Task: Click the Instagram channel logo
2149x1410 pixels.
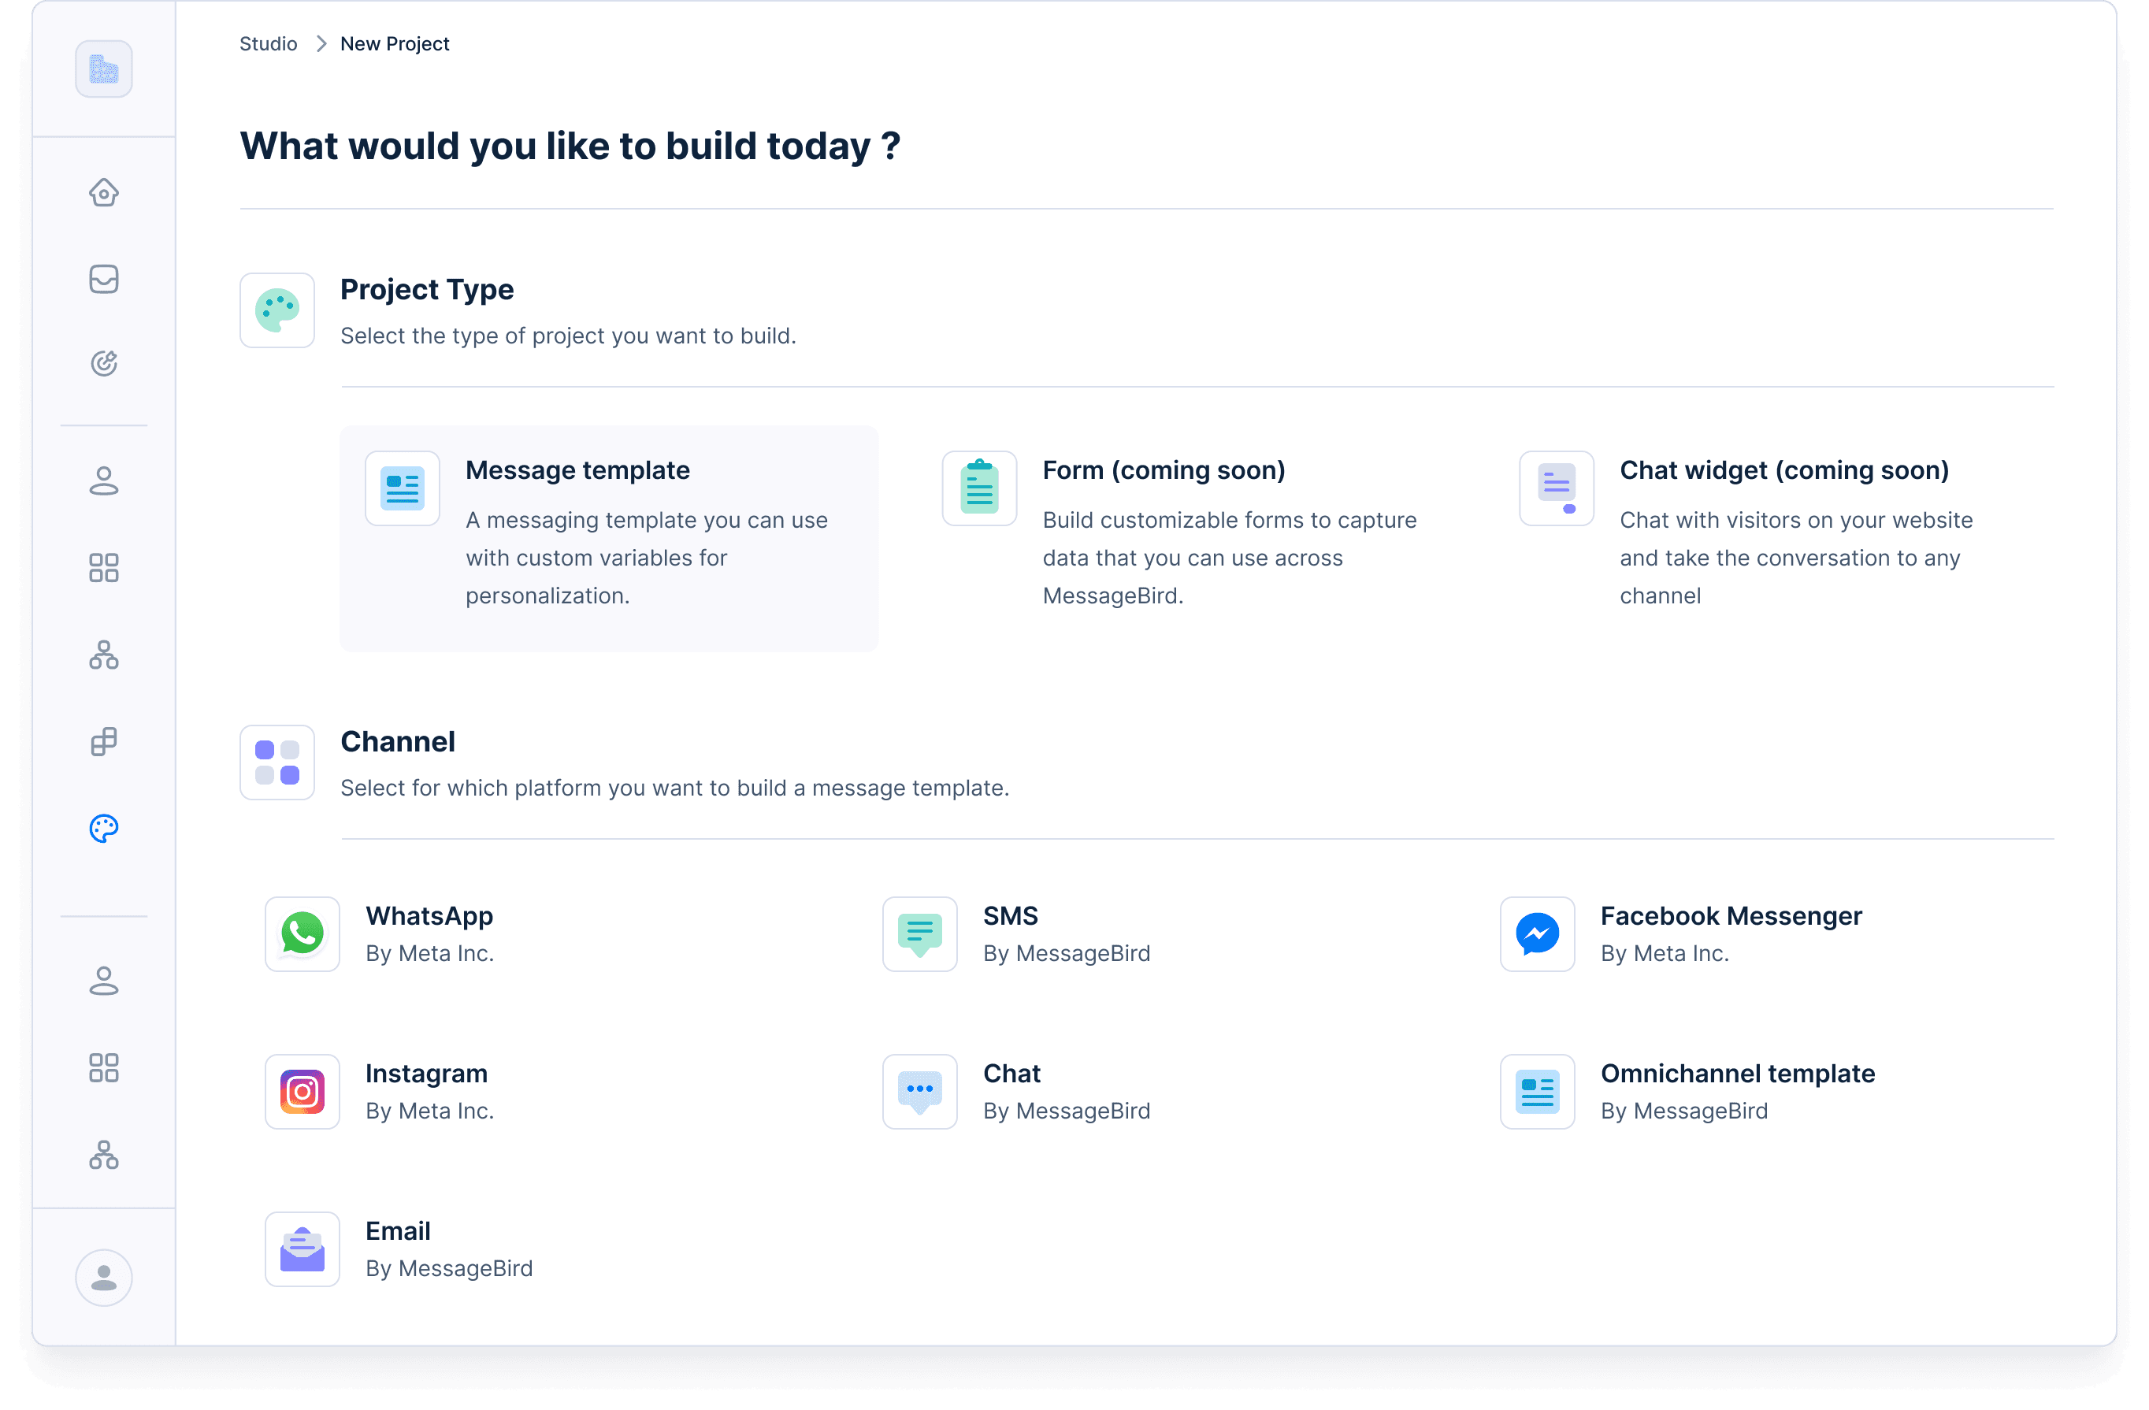Action: coord(302,1091)
